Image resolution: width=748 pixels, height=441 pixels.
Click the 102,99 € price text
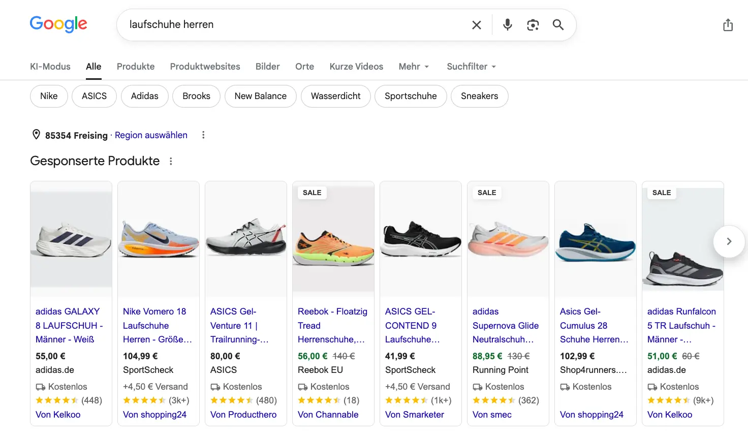[577, 356]
